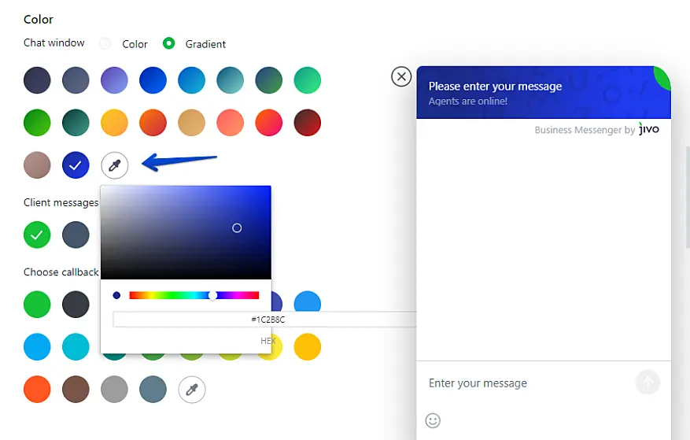
Task: Click the chat header 'Please enter your message'
Action: [x=495, y=87]
